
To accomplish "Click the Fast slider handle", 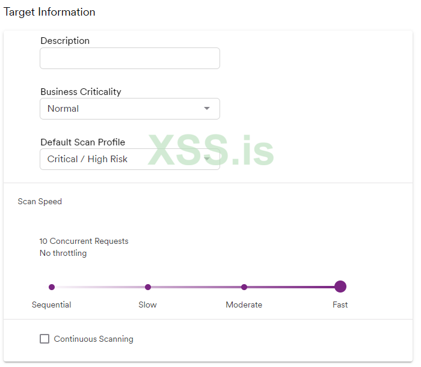I will (x=340, y=287).
